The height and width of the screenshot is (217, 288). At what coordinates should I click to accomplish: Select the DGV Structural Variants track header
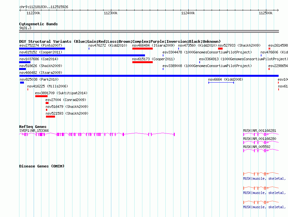(x=120, y=41)
